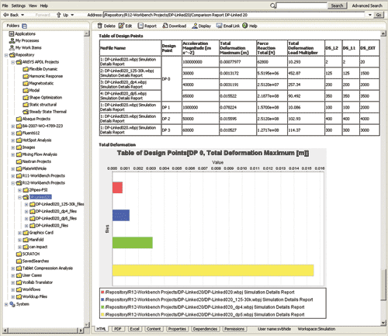The height and width of the screenshot is (336, 388).
Task: Open the Address bar dropdown arrow
Action: tap(370, 15)
